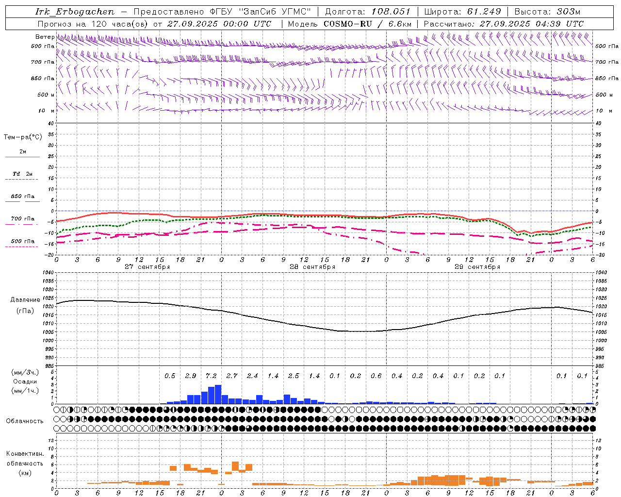Click the '(мм/1ч.)' precipitation unit label
Image resolution: width=621 pixels, height=497 pixels.
pos(25,391)
